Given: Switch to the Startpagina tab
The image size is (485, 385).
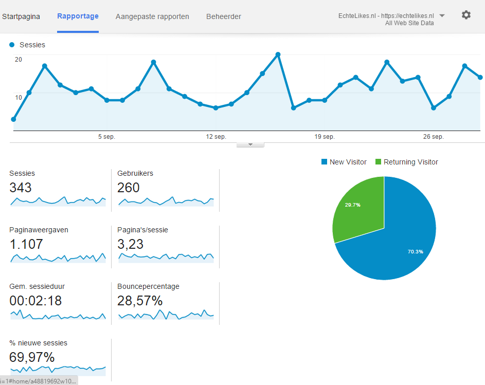Looking at the screenshot, I should [x=21, y=16].
